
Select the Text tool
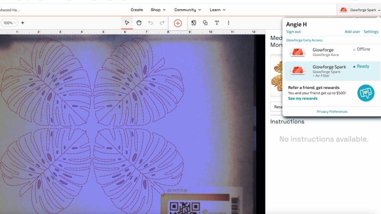217,23
